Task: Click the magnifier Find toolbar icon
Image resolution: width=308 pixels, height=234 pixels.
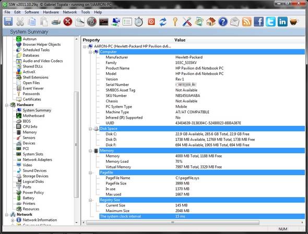Action: click(x=80, y=21)
